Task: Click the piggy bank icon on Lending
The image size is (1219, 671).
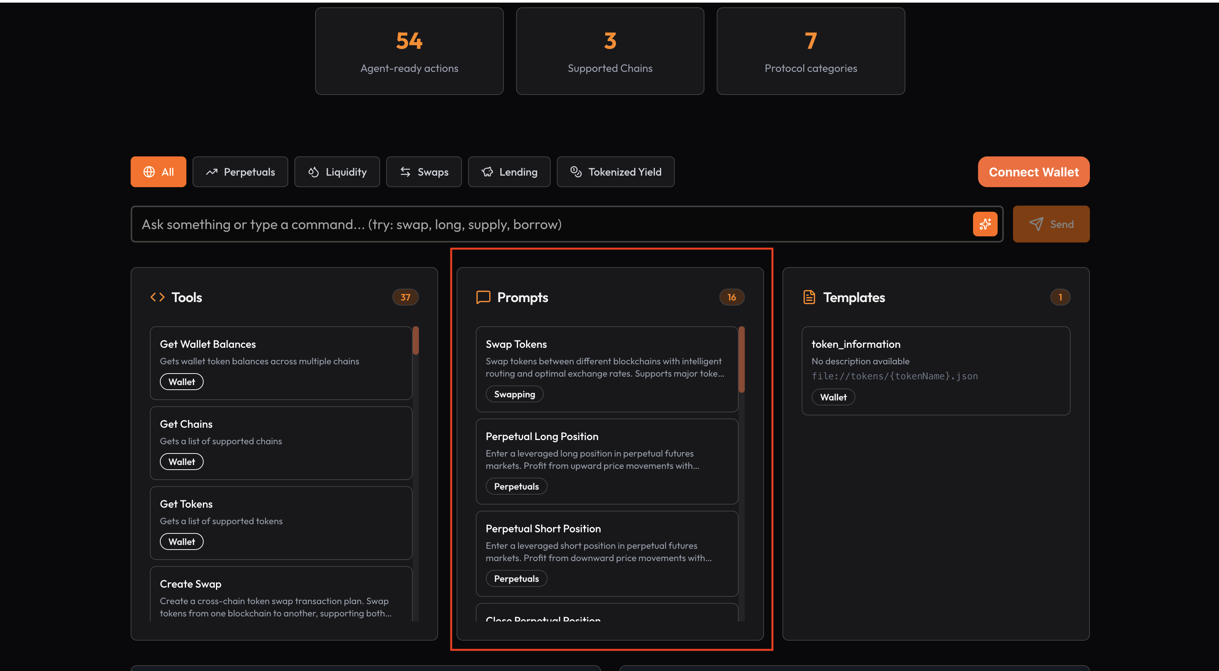Action: coord(487,172)
